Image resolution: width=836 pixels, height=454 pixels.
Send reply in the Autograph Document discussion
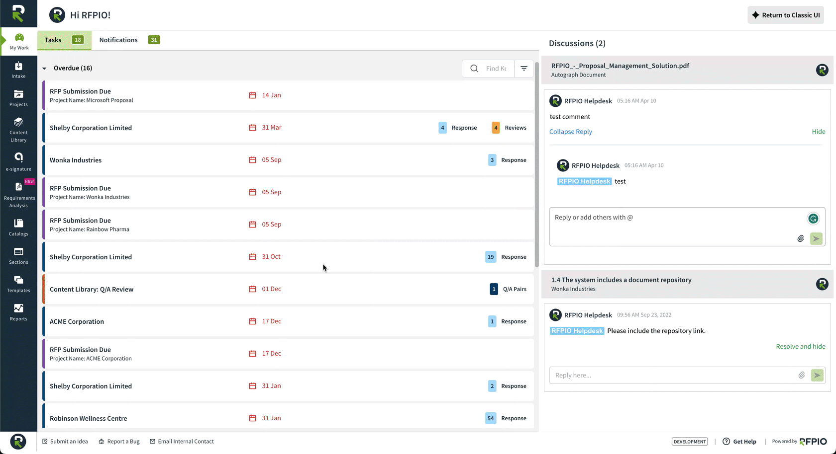tap(816, 238)
